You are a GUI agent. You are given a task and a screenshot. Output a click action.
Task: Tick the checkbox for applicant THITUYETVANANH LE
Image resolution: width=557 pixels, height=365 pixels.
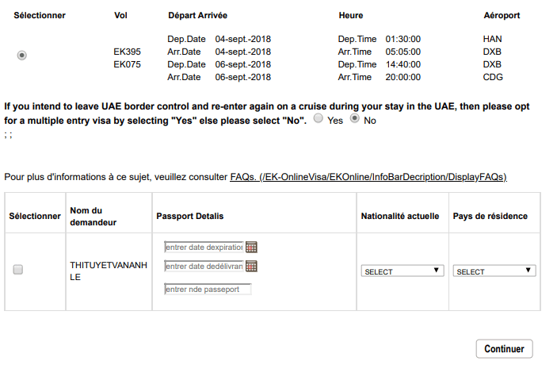coord(18,270)
